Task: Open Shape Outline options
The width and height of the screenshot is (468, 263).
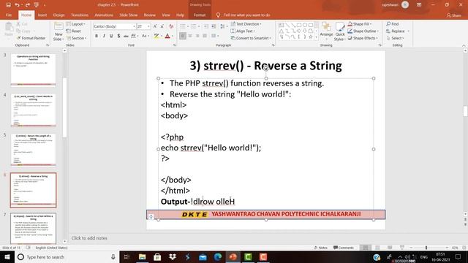Action: (x=363, y=31)
